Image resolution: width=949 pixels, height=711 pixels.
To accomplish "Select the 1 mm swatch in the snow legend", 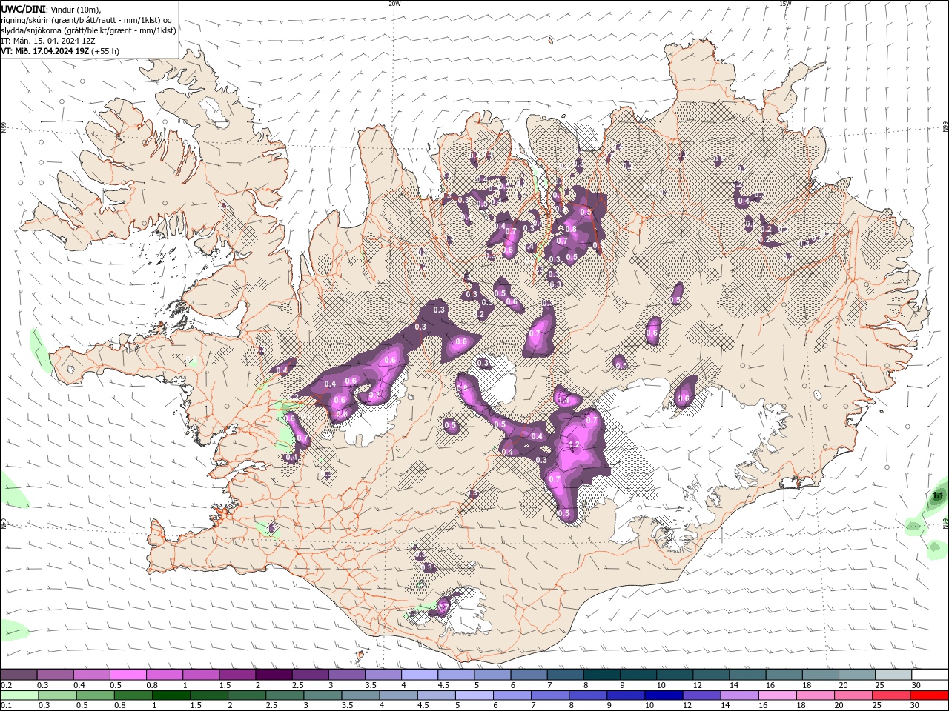I will point(201,674).
